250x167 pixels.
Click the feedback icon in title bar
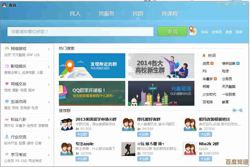click(x=219, y=4)
